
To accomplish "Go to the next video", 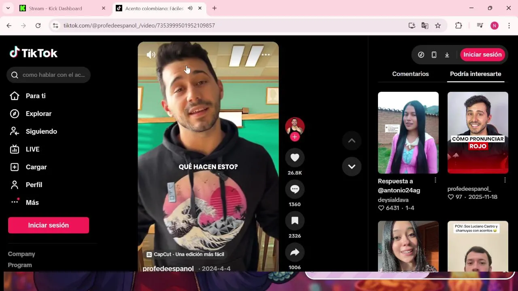I will (352, 167).
